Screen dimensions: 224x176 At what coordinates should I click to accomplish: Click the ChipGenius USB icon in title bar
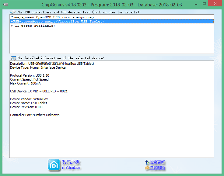(5, 5)
